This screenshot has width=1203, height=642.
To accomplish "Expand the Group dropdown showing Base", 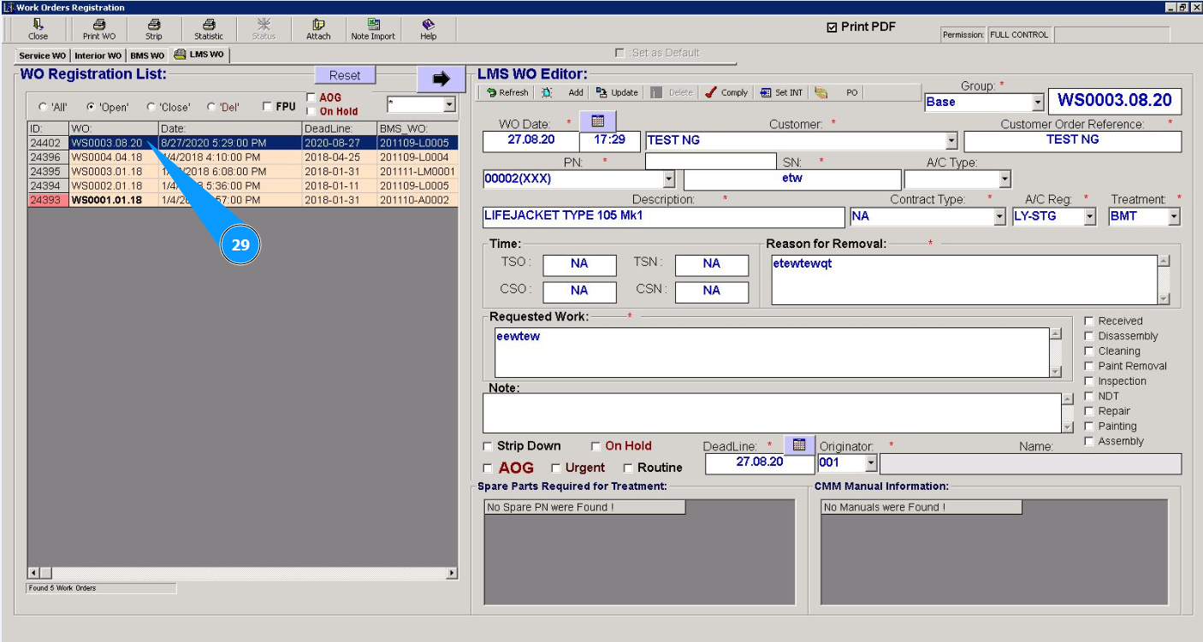I will (1038, 102).
